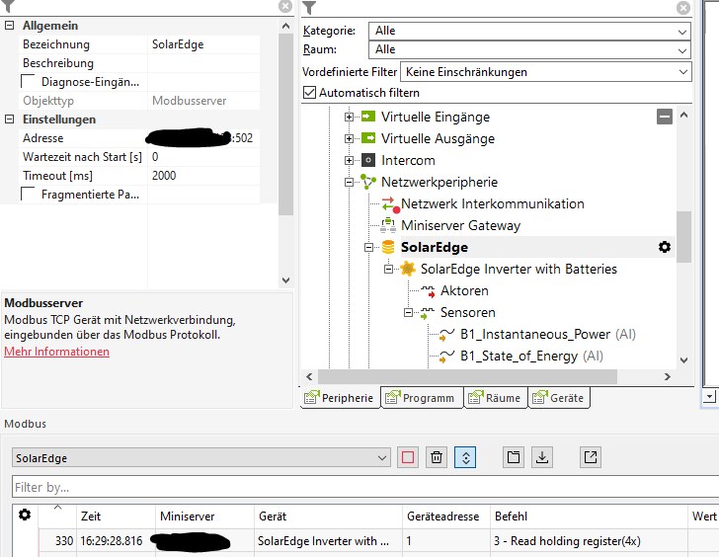Click the Virtuelle Ausgänge green icon

point(368,138)
